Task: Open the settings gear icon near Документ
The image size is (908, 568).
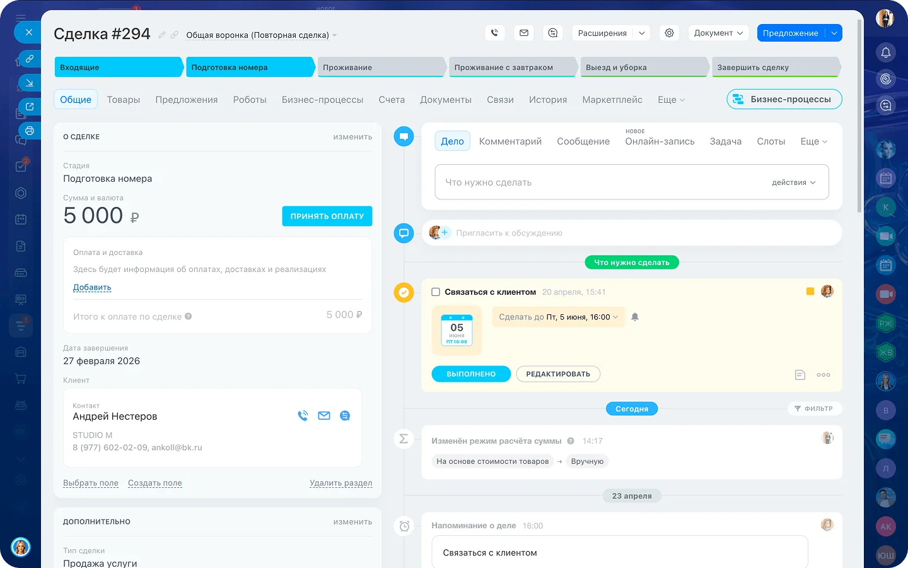Action: pyautogui.click(x=669, y=33)
